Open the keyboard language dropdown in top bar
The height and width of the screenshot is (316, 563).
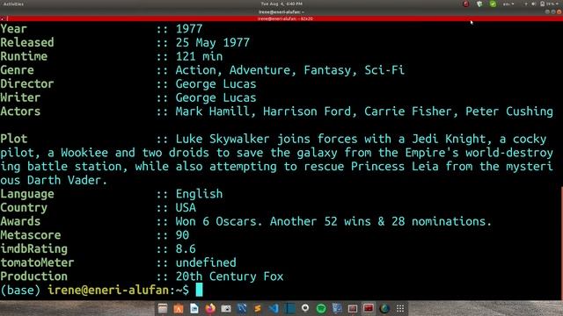point(508,4)
